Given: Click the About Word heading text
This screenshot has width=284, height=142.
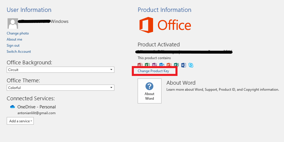Looking at the screenshot, I should (181, 83).
